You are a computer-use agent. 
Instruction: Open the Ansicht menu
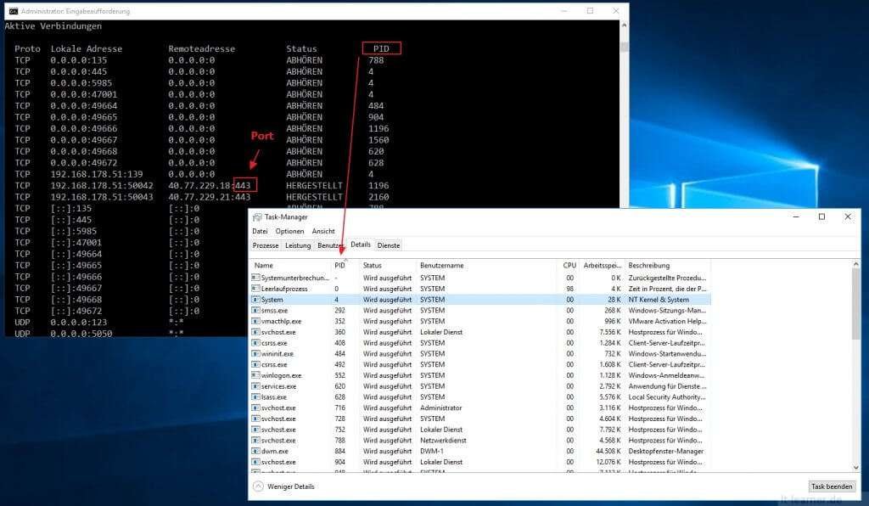coord(323,231)
